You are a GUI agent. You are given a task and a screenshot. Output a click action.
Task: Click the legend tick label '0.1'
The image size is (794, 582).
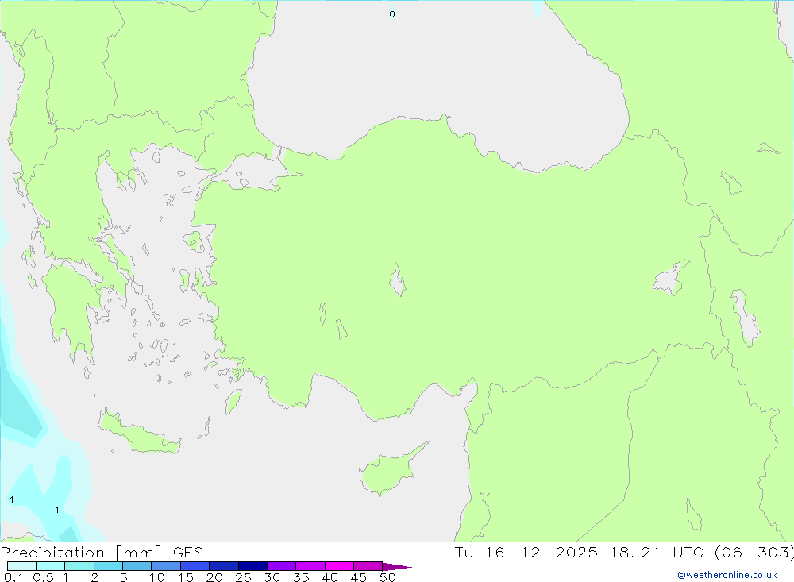(13, 577)
